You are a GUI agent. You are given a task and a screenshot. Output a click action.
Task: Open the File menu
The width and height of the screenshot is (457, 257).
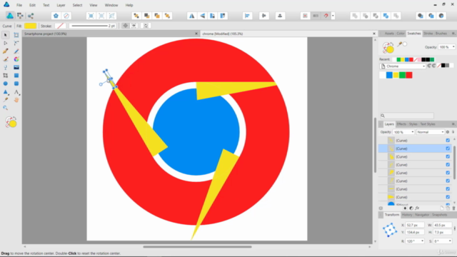pos(19,5)
